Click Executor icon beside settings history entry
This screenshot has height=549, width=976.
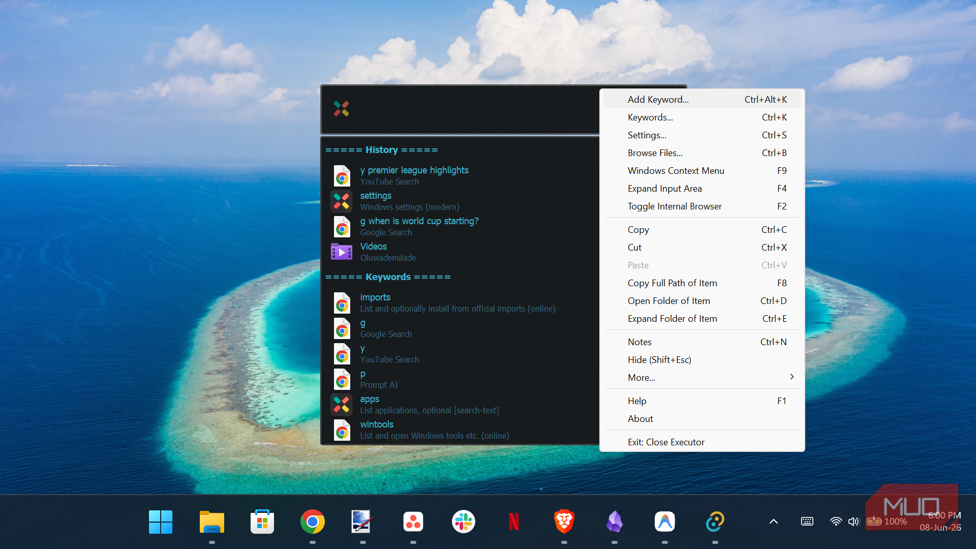pyautogui.click(x=342, y=201)
